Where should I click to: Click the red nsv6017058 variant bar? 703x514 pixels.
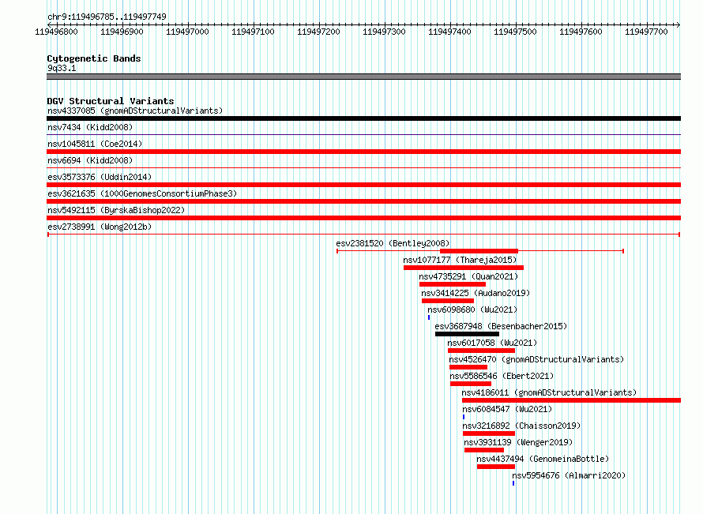pos(482,351)
